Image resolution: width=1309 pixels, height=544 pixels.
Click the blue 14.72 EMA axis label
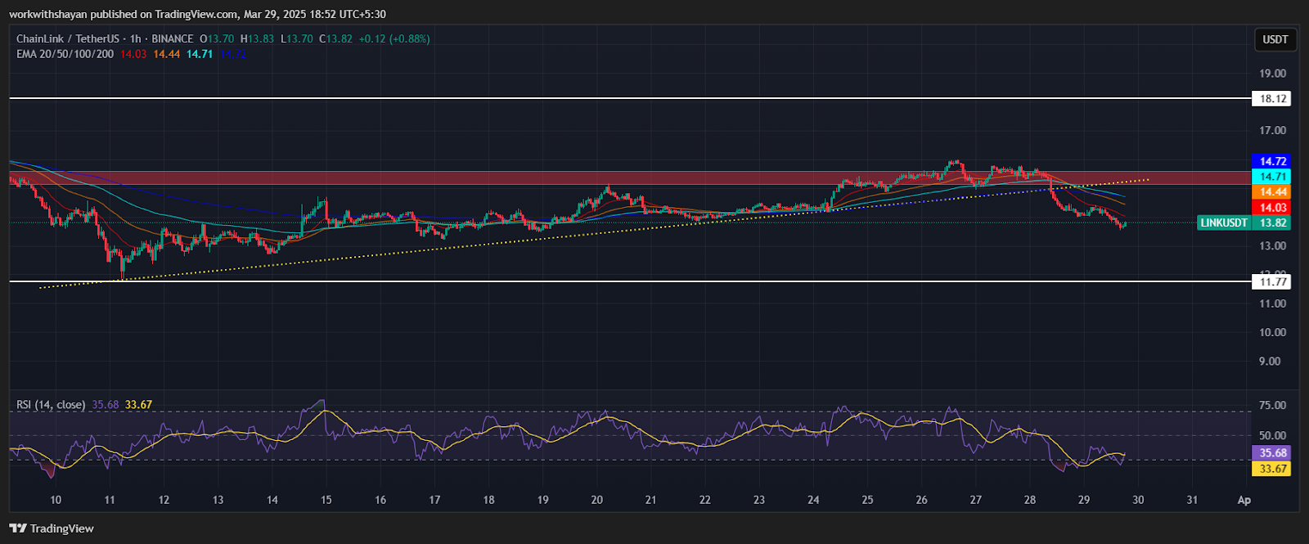[x=1272, y=162]
